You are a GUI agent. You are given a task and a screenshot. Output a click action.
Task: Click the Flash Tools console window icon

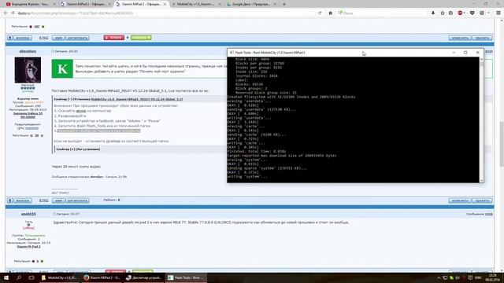pyautogui.click(x=232, y=53)
